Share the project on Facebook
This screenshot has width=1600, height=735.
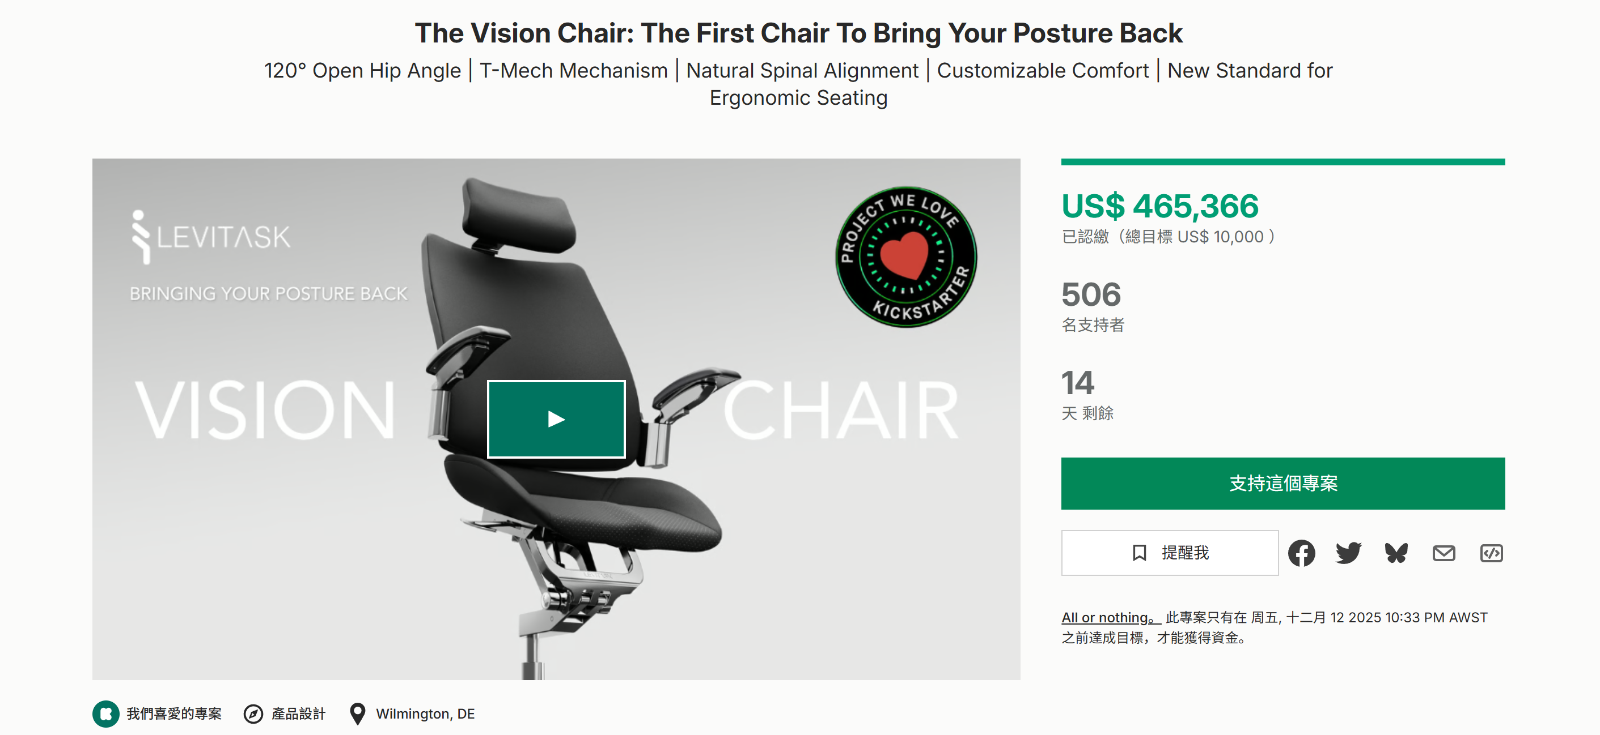pos(1301,553)
